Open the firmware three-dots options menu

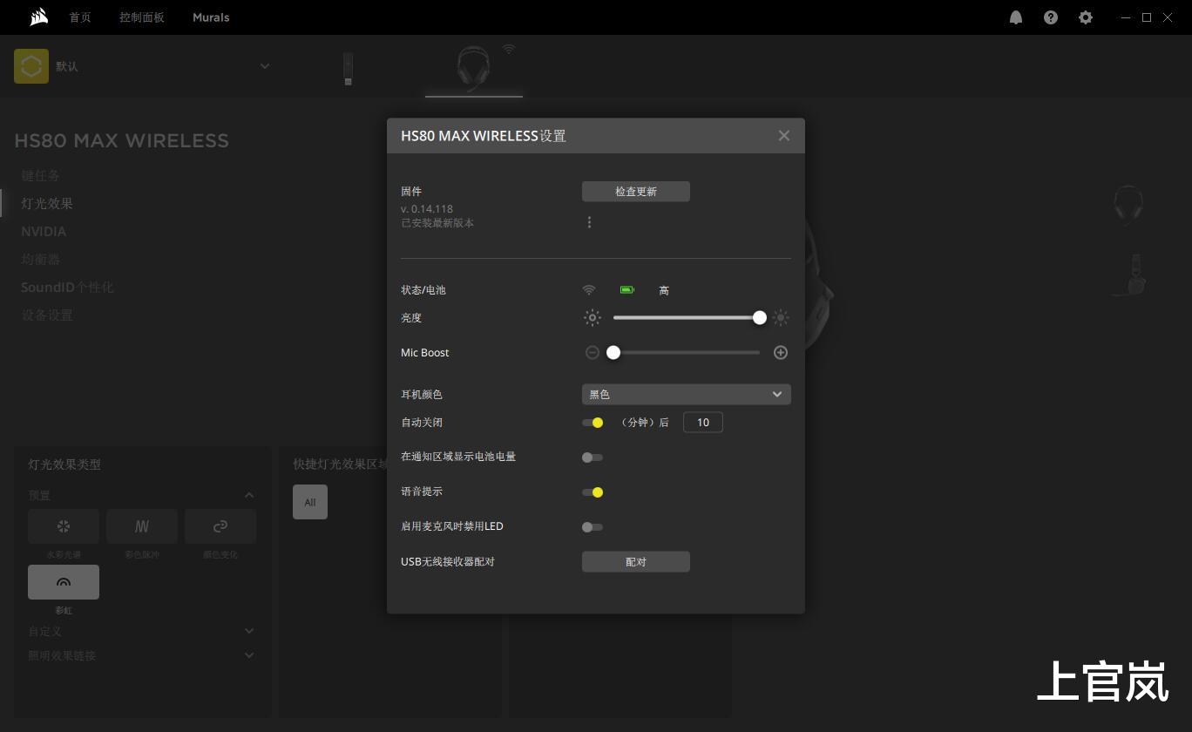(589, 222)
